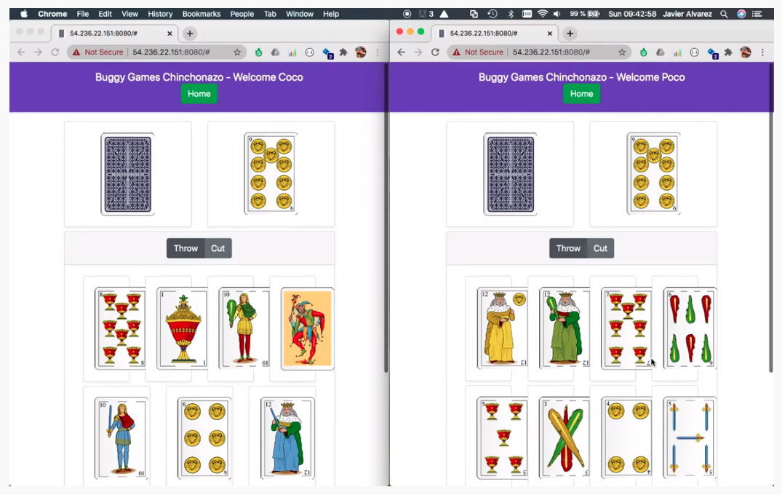Select the 5 of cups card in Poco's hand

[502, 438]
